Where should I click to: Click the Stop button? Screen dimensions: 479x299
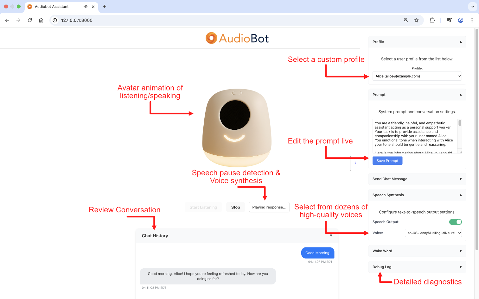point(236,207)
